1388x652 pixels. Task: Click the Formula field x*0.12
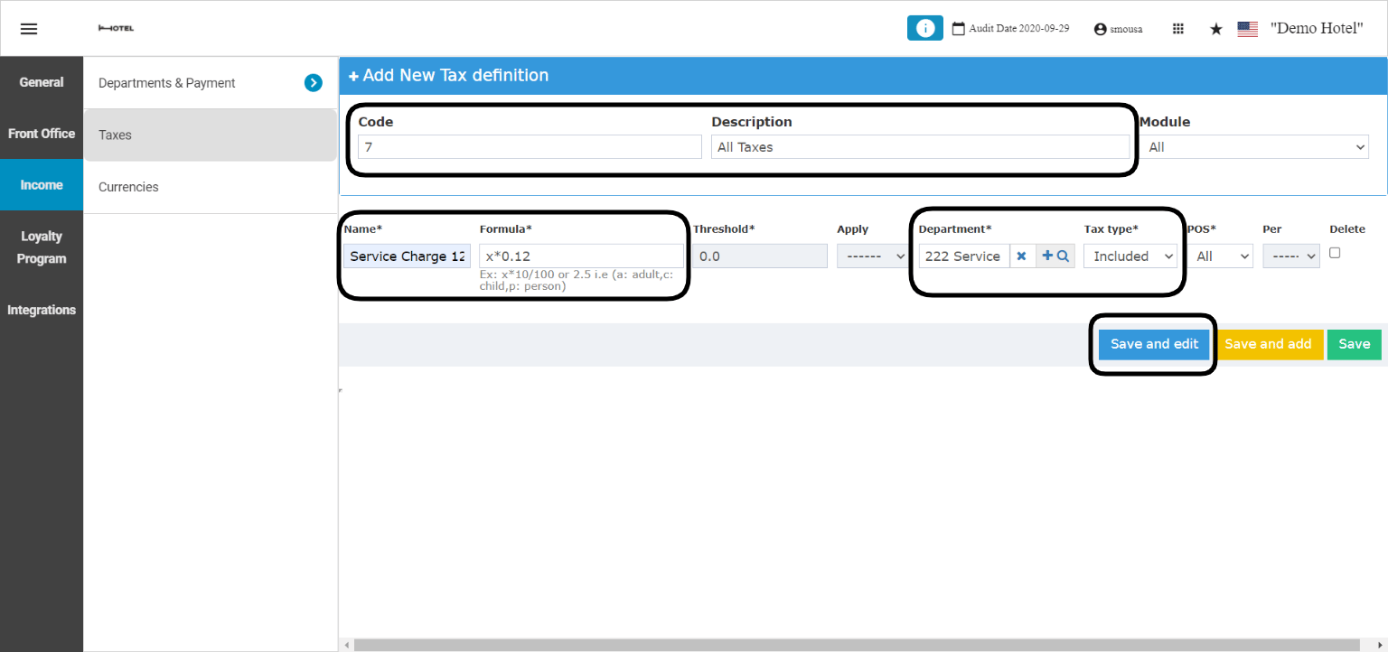pos(582,256)
